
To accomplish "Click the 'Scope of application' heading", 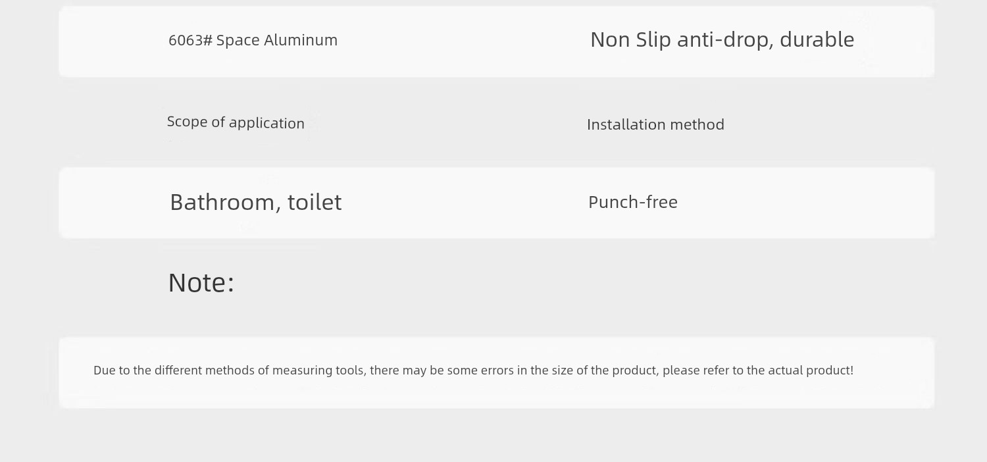I will pos(236,122).
